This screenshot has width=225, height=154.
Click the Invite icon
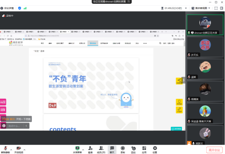(90, 148)
